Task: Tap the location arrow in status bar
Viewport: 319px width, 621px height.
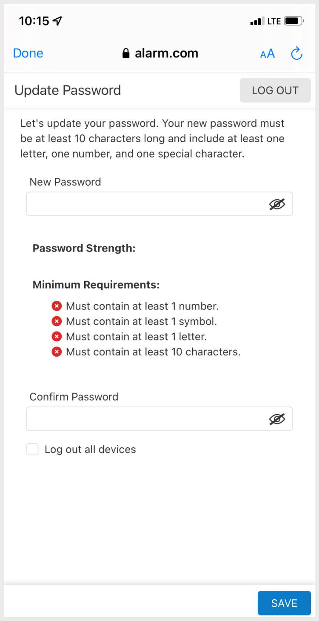Action: 57,21
